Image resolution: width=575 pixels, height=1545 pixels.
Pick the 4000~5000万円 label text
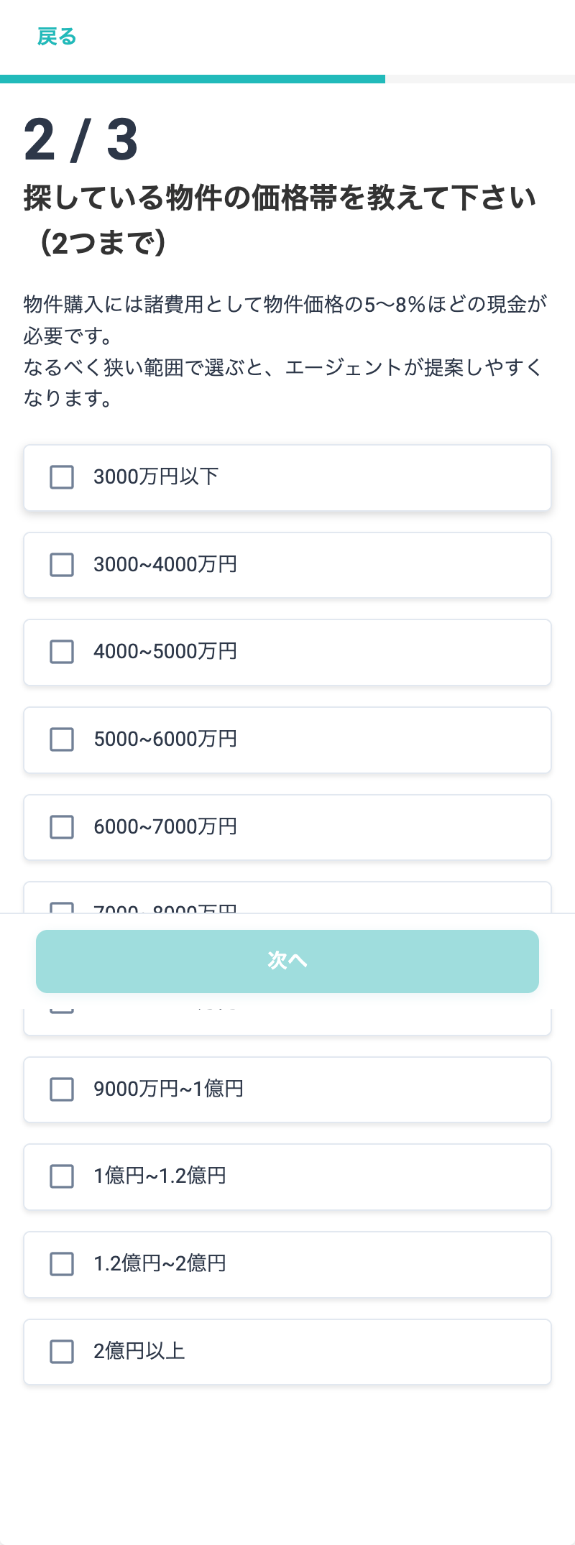tap(165, 651)
